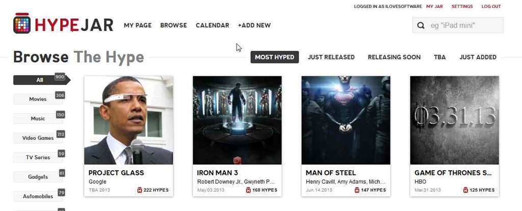
Task: Open the Iron Man 3 poster thumbnail
Action: pyautogui.click(x=238, y=120)
